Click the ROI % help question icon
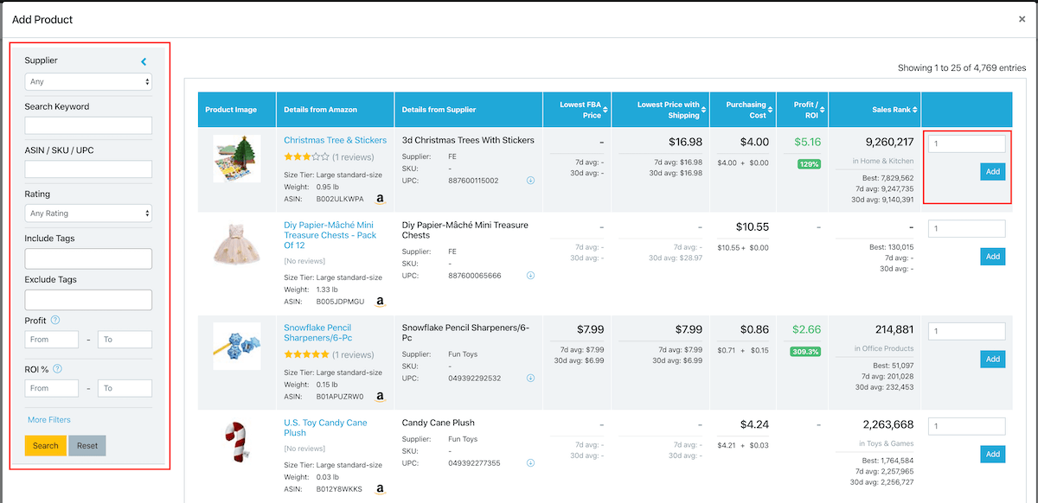Image resolution: width=1038 pixels, height=503 pixels. click(57, 369)
